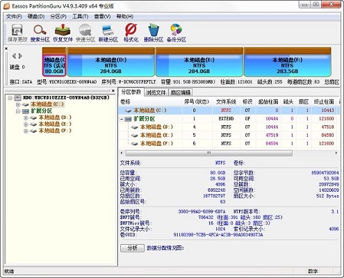
Task: Switch to the 浏览文件 tab
Action: click(x=156, y=92)
